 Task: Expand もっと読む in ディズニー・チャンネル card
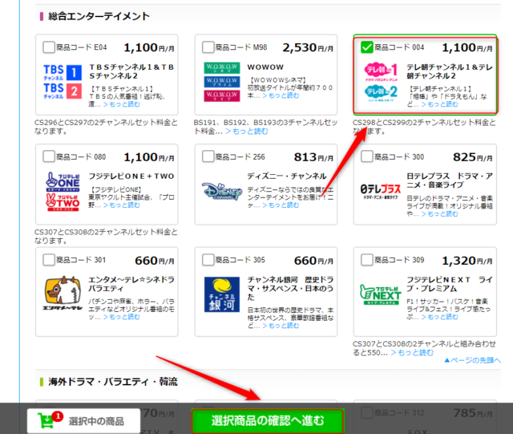click(281, 205)
